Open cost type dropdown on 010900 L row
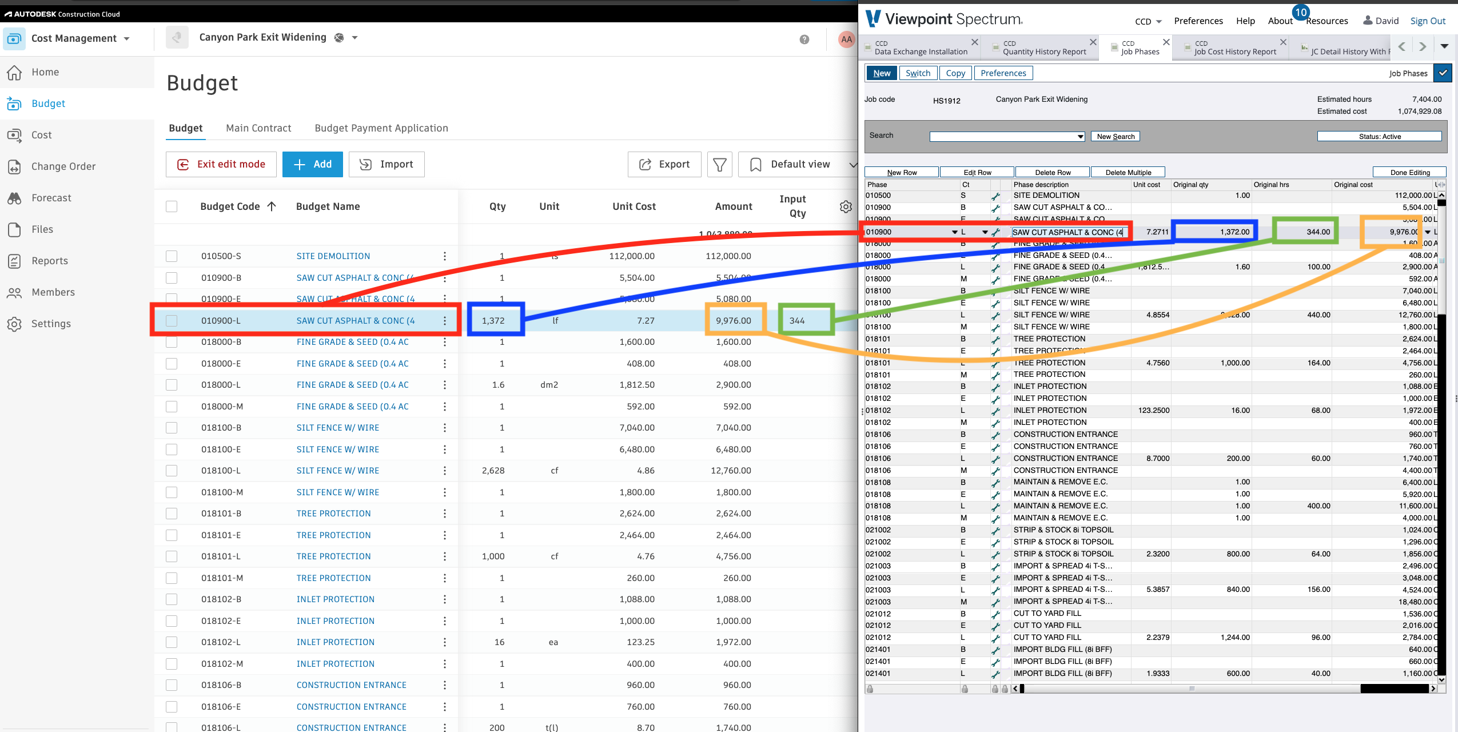1458x732 pixels. coord(985,232)
